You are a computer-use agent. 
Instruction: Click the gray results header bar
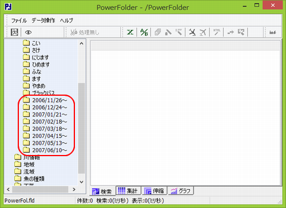click(x=185, y=46)
